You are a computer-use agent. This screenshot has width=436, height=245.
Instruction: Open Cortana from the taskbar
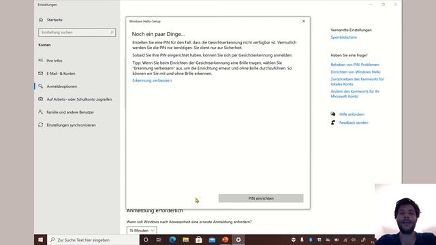point(146,240)
